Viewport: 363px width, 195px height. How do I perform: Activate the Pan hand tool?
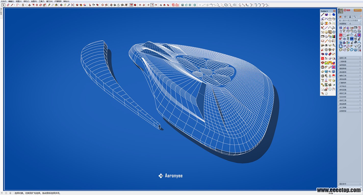click(65, 5)
